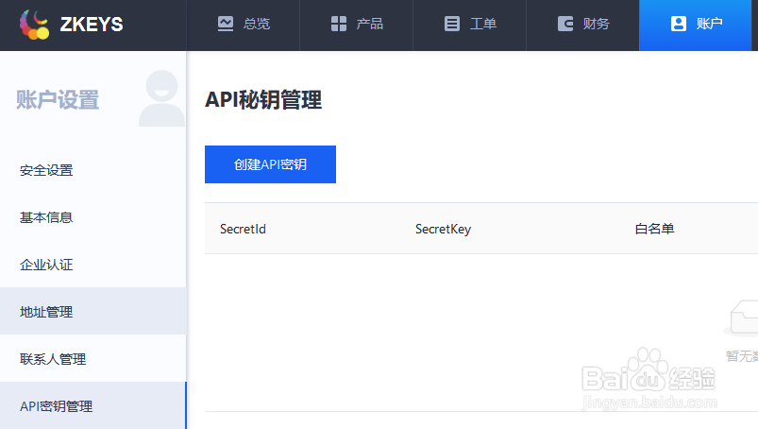Click the 工单 ticket list icon
Screen dimensions: 758x429
[452, 24]
